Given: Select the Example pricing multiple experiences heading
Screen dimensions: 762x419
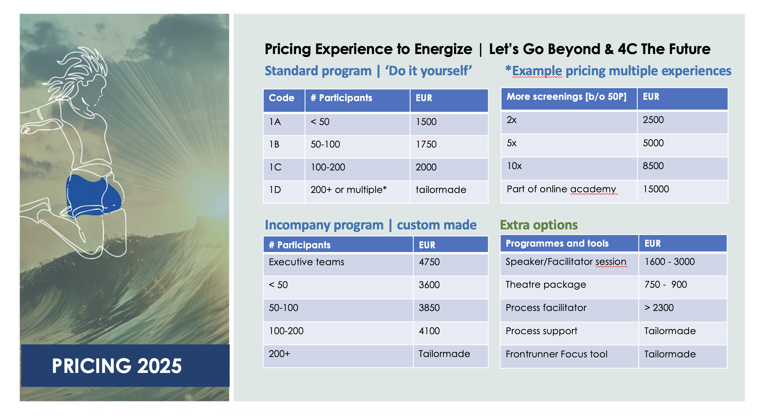Looking at the screenshot, I should coord(618,71).
